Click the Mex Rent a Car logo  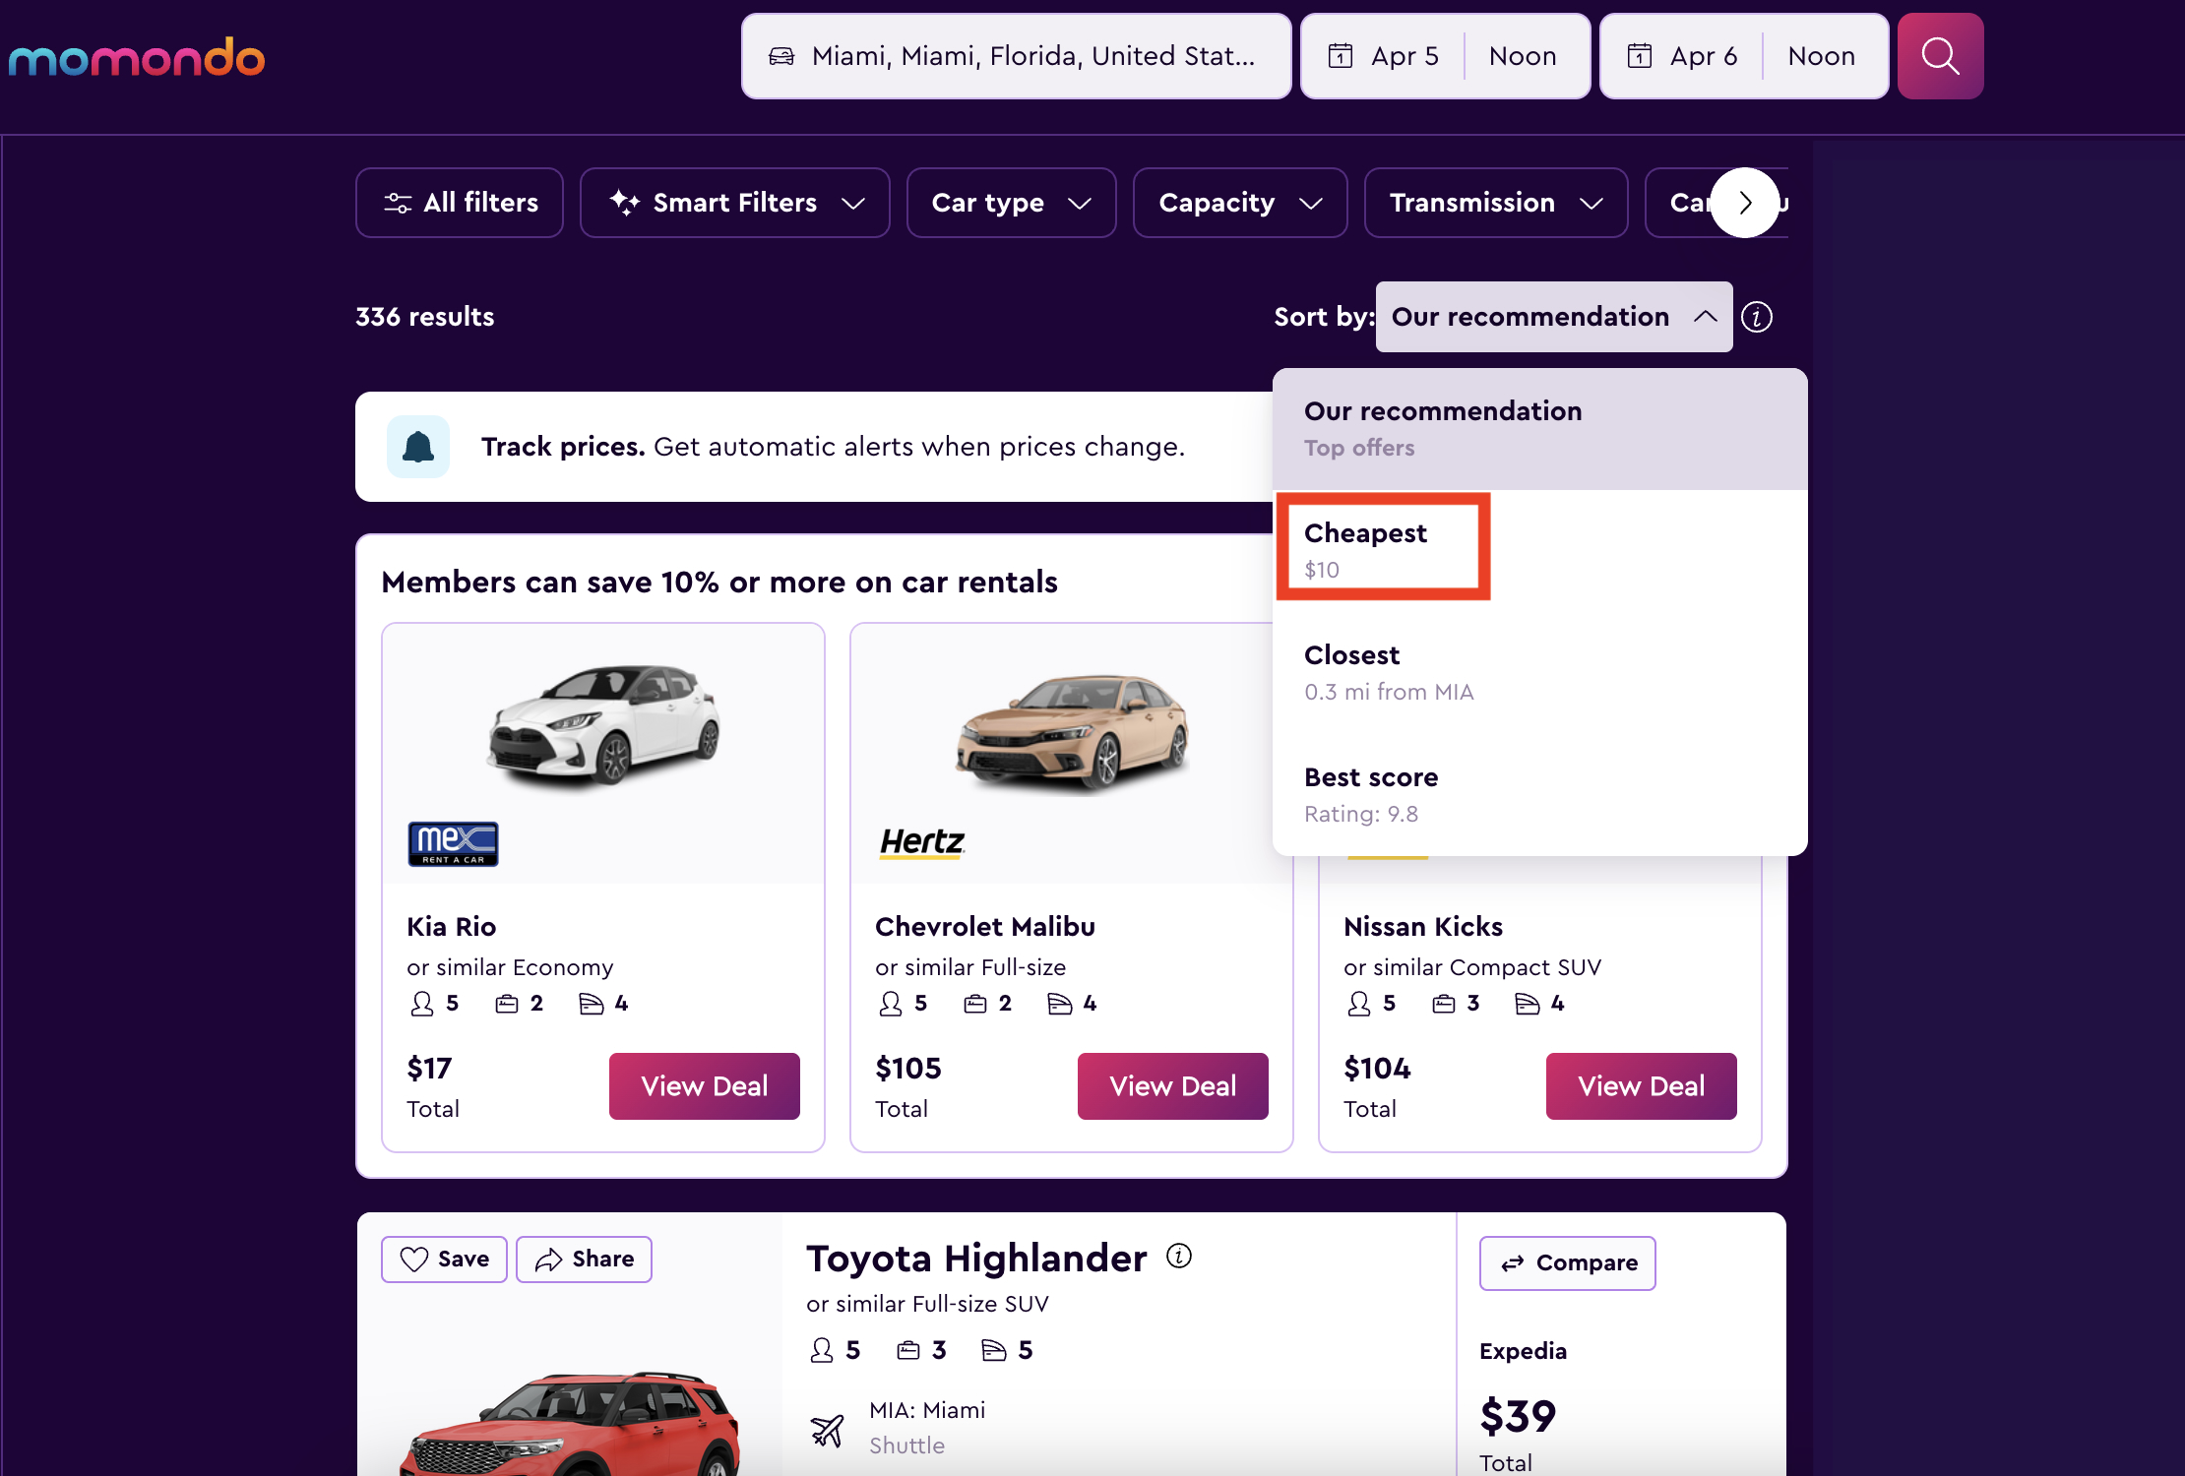click(453, 843)
